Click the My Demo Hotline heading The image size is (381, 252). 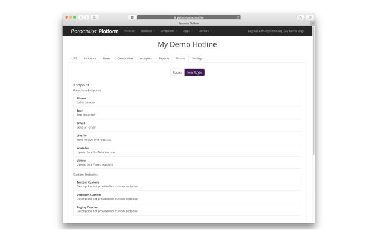187,44
